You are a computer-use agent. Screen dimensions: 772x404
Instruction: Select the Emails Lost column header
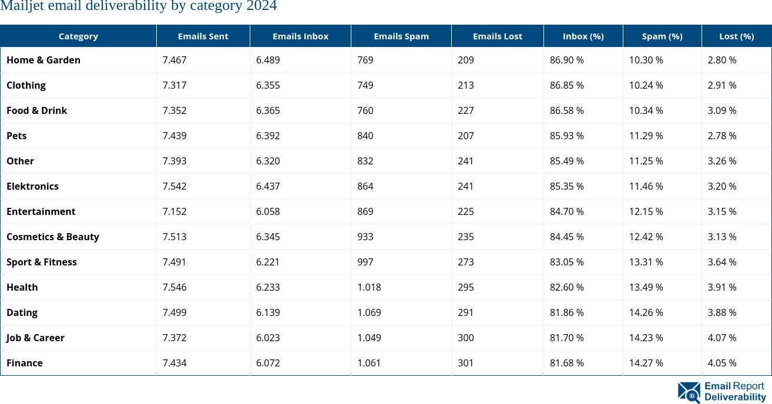pyautogui.click(x=498, y=36)
